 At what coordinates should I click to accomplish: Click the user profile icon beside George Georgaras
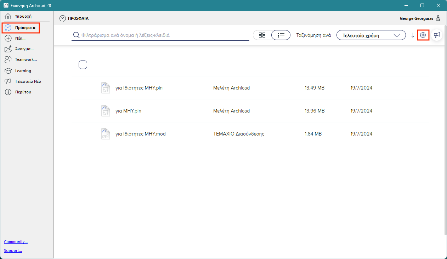(438, 18)
